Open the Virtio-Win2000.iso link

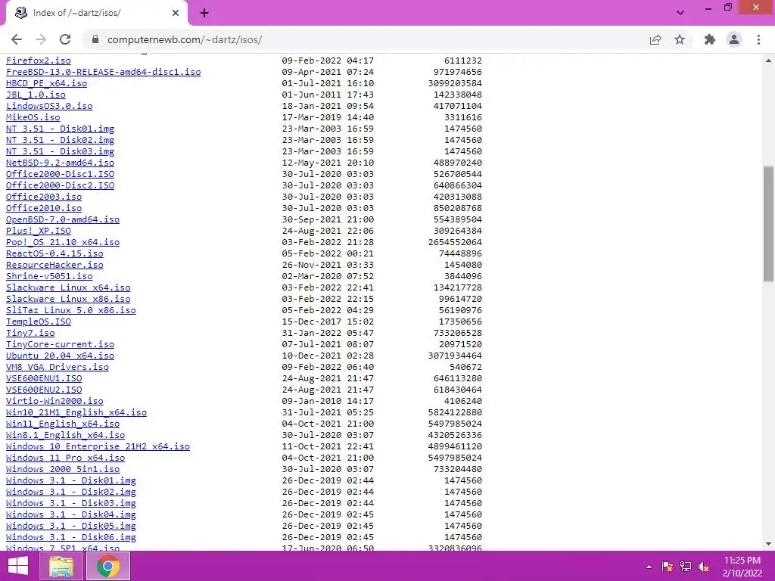click(54, 401)
